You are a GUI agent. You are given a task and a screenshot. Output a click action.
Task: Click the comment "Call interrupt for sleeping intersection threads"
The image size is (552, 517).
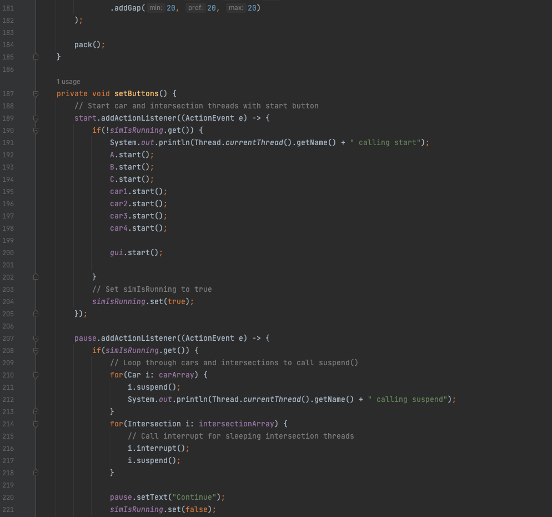tap(241, 436)
